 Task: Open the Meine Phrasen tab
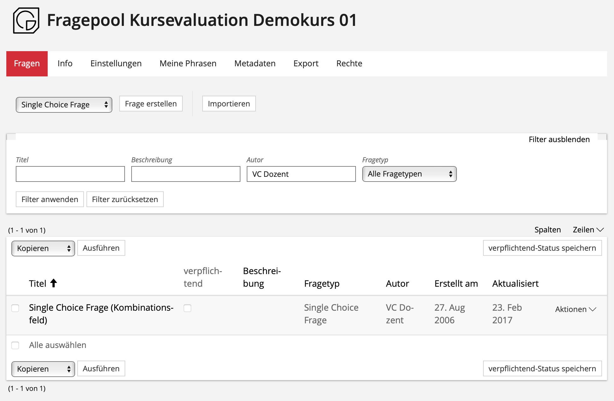(x=188, y=63)
